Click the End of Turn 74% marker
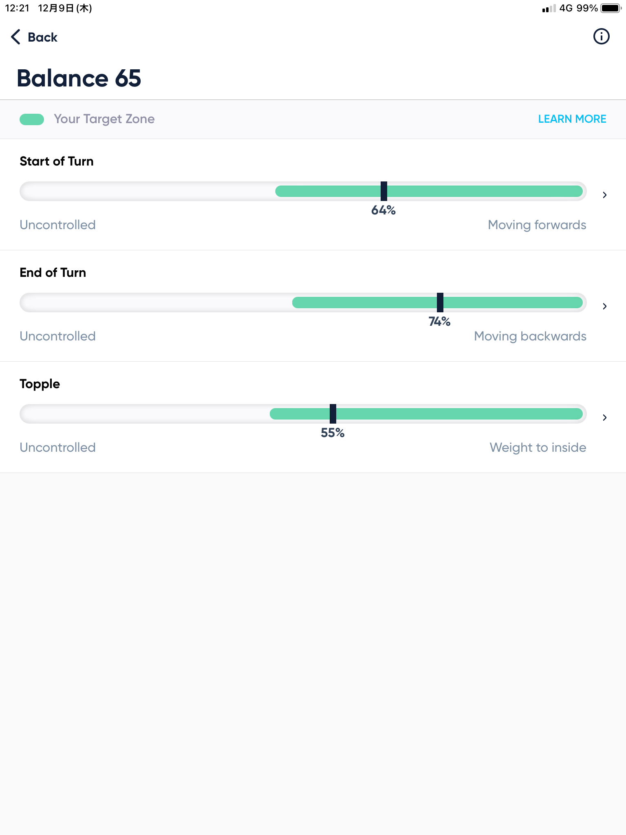626x835 pixels. click(x=440, y=303)
